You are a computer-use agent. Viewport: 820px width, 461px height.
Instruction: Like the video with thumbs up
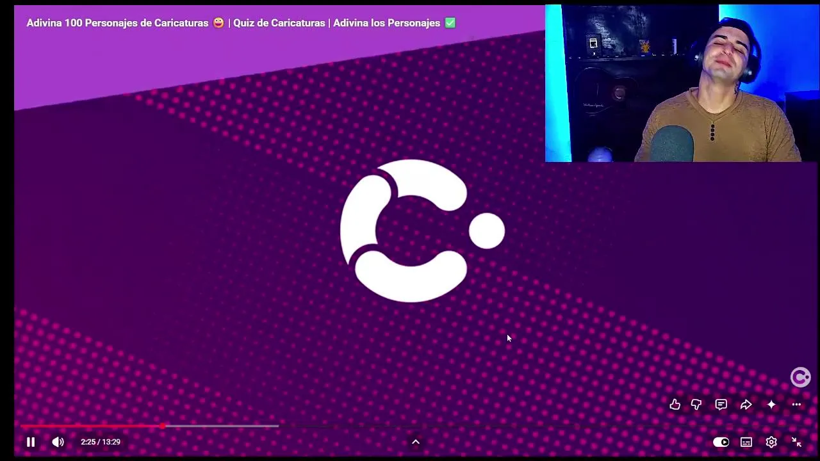(x=675, y=405)
